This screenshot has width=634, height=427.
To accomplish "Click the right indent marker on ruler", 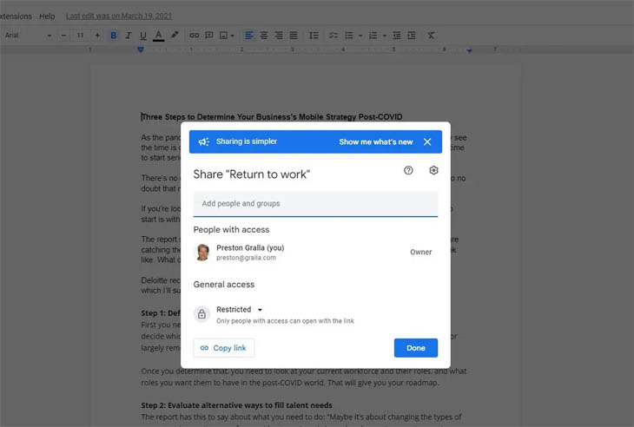I will (x=469, y=50).
